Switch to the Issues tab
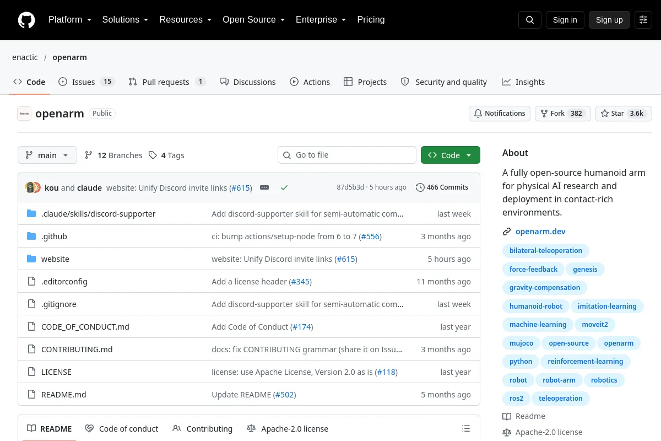 click(x=86, y=82)
